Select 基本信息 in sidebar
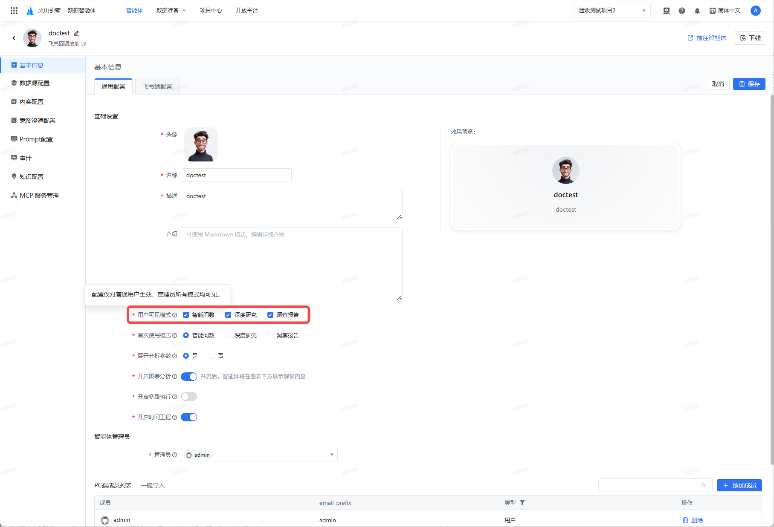This screenshot has height=527, width=774. pyautogui.click(x=43, y=65)
